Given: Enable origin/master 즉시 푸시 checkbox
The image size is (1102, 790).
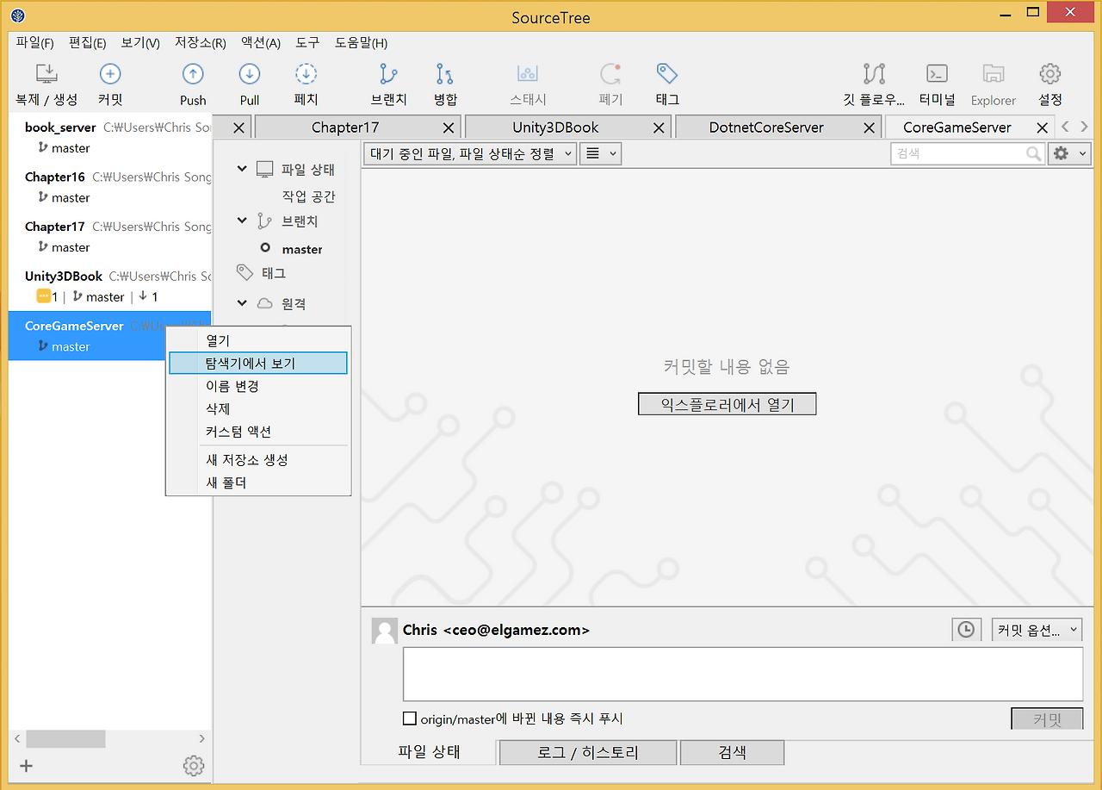Looking at the screenshot, I should [x=410, y=718].
